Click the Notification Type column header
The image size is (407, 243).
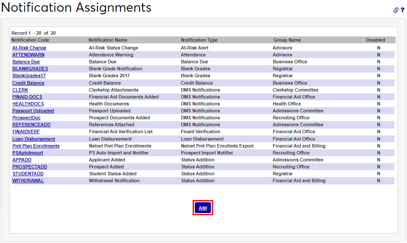click(199, 40)
